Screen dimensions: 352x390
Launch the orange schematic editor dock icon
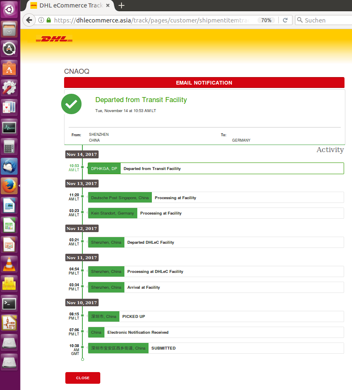click(9, 323)
